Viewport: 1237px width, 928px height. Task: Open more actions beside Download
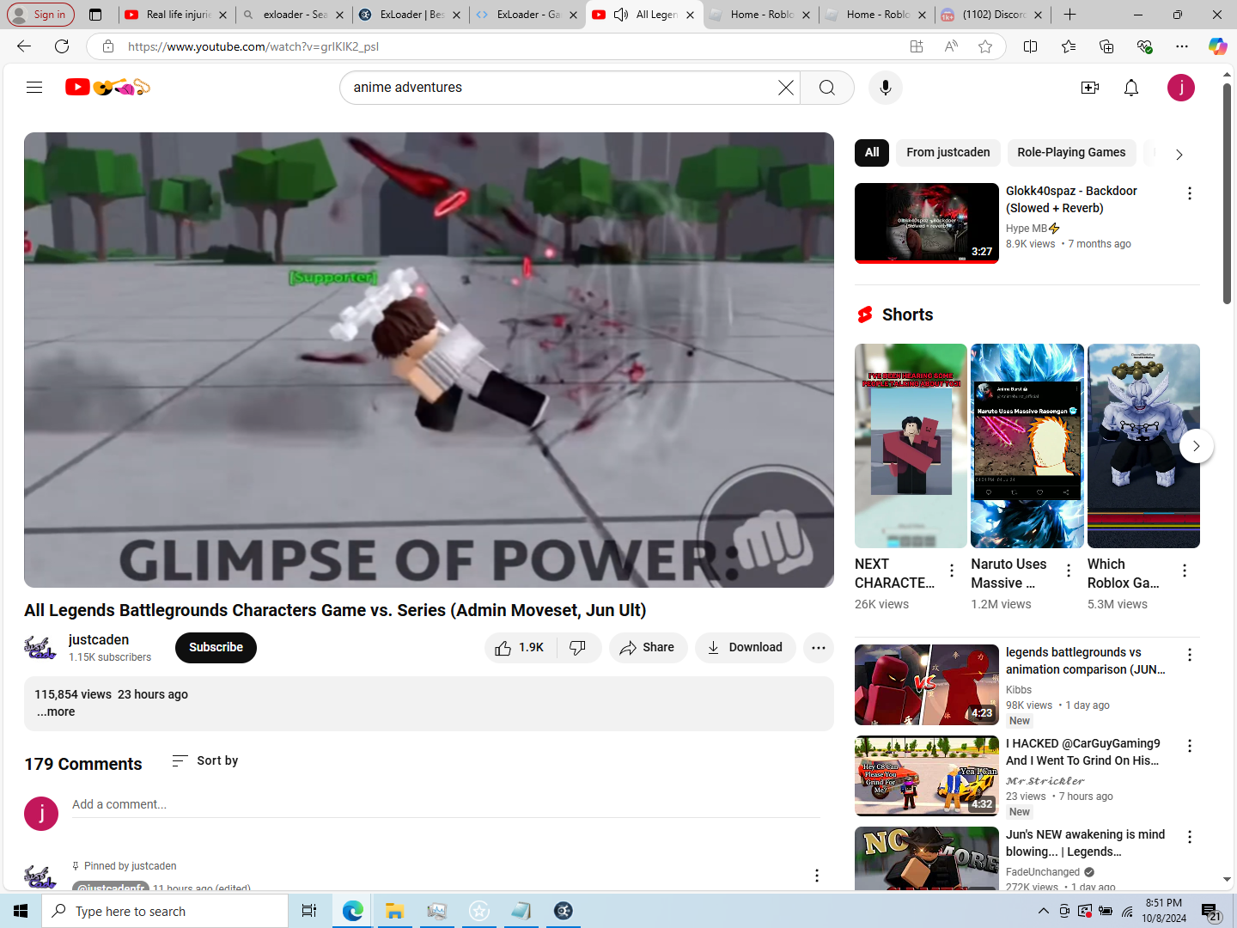click(819, 648)
